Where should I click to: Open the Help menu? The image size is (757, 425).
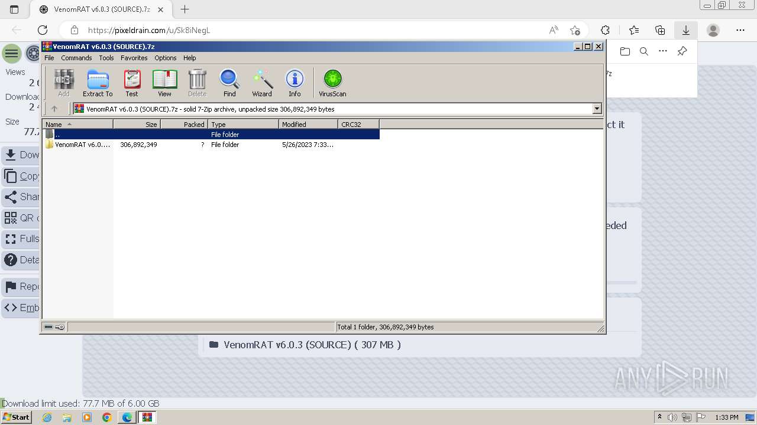[190, 58]
